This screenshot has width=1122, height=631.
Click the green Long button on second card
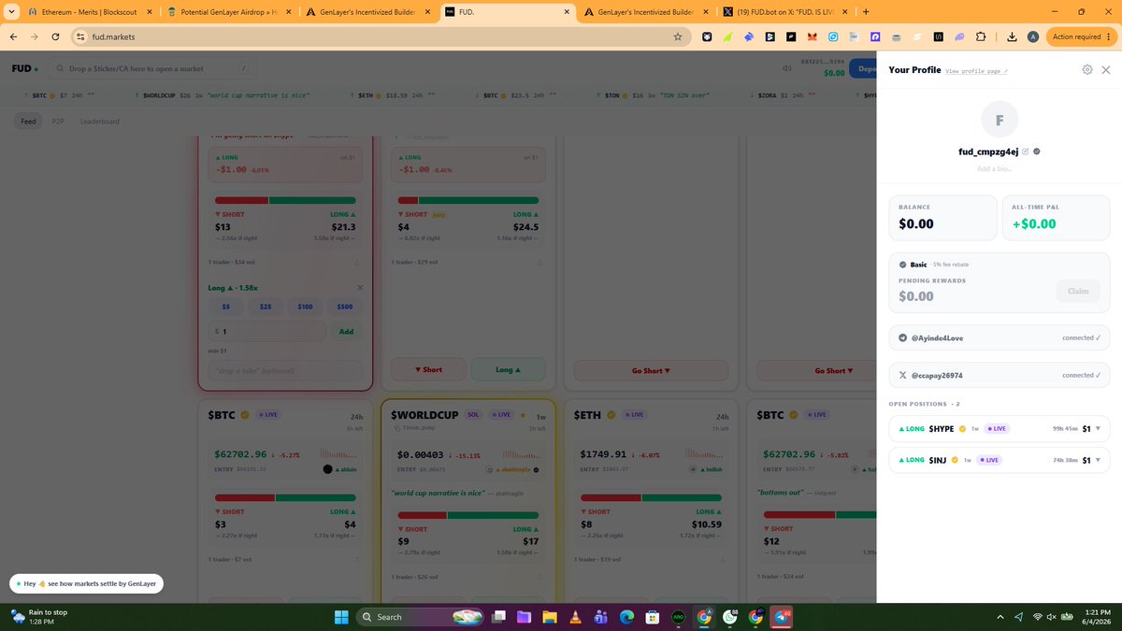[x=507, y=370]
